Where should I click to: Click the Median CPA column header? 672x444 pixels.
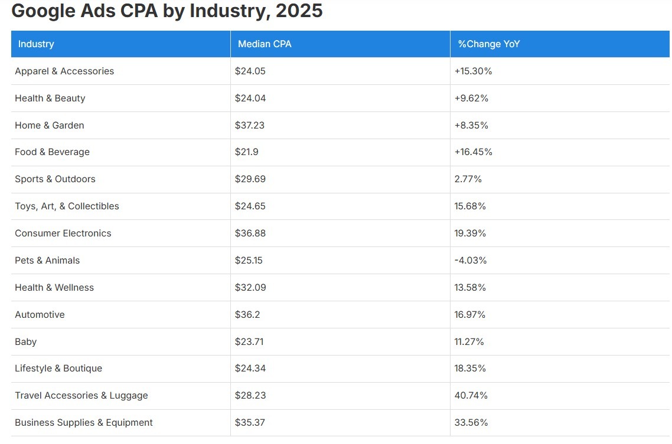tap(265, 44)
